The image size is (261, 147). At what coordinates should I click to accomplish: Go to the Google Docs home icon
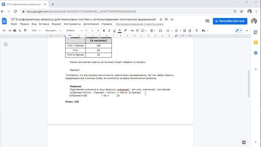pyautogui.click(x=4, y=21)
